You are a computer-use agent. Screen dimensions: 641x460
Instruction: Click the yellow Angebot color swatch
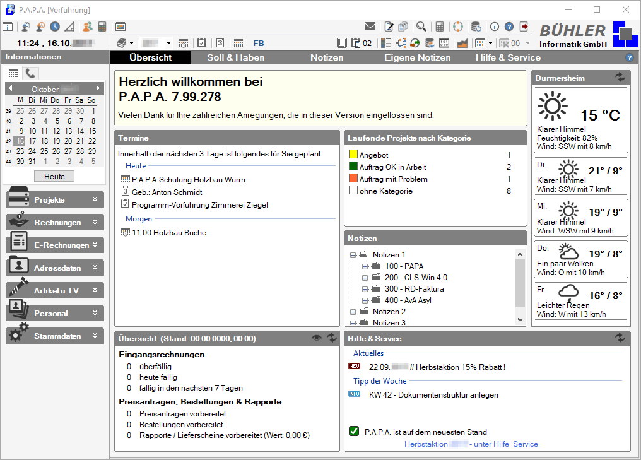point(353,154)
